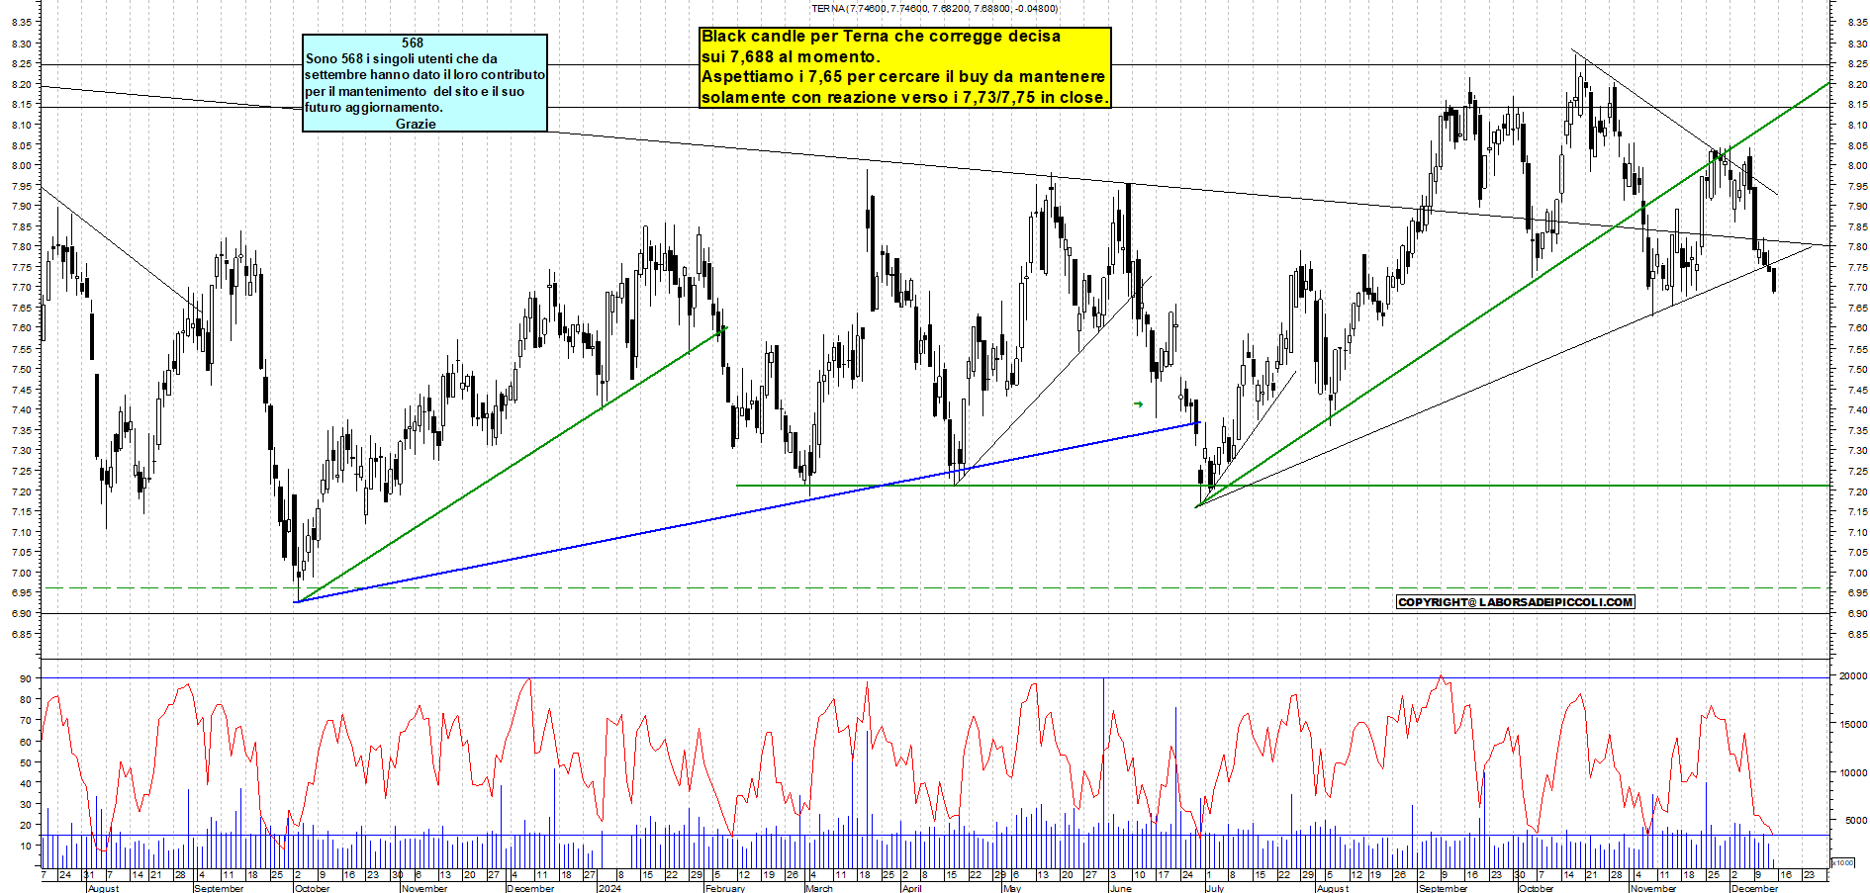Click the 'June' month label
Image resolution: width=1870 pixels, height=893 pixels.
pyautogui.click(x=1120, y=888)
